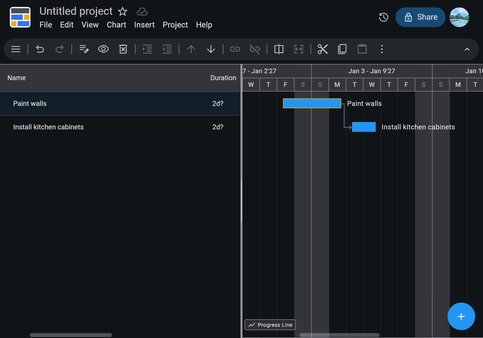Undo the last action

pyautogui.click(x=40, y=49)
